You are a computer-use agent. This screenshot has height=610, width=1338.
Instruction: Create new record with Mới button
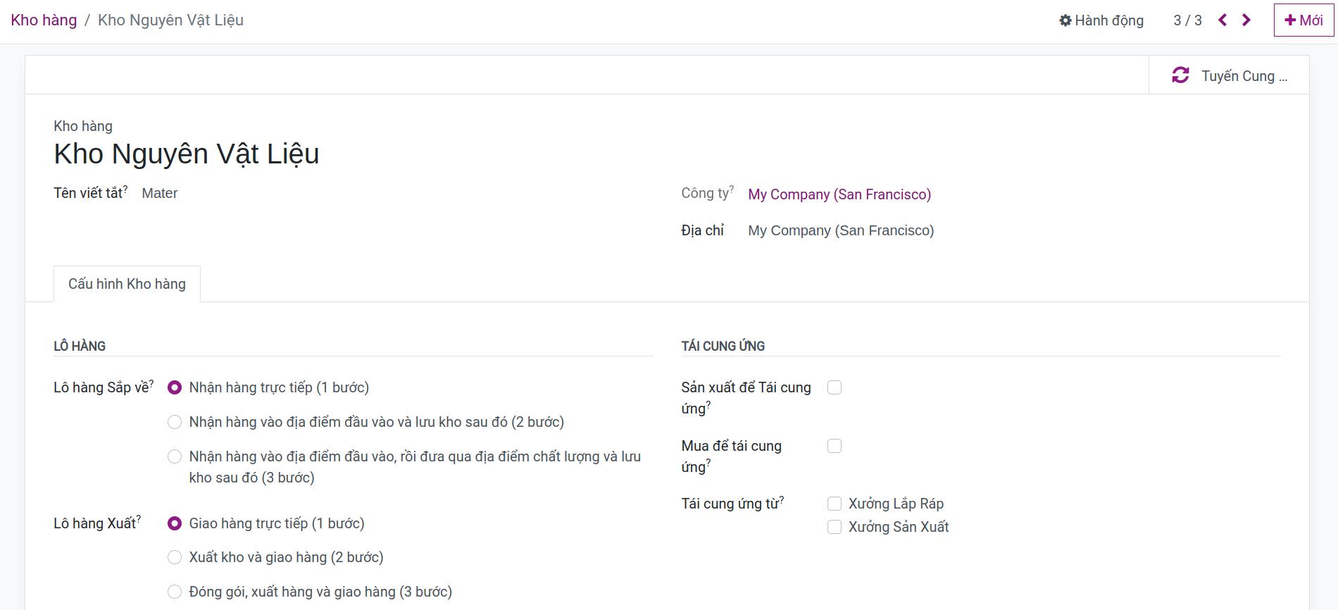click(x=1303, y=20)
